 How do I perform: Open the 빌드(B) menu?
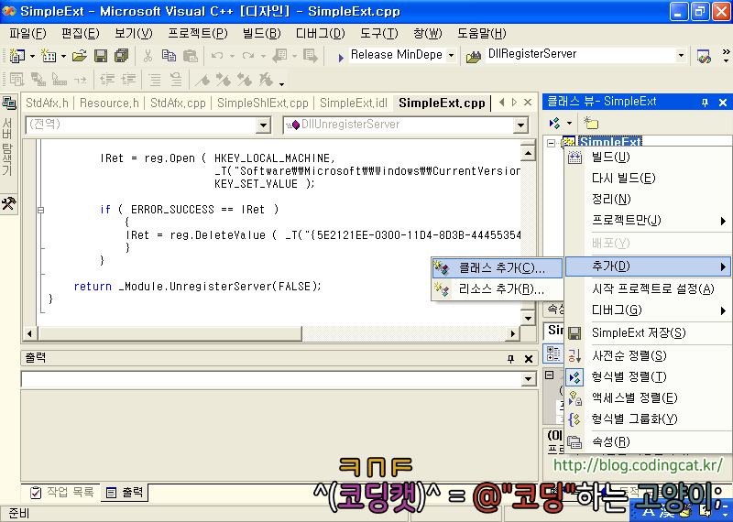point(261,34)
